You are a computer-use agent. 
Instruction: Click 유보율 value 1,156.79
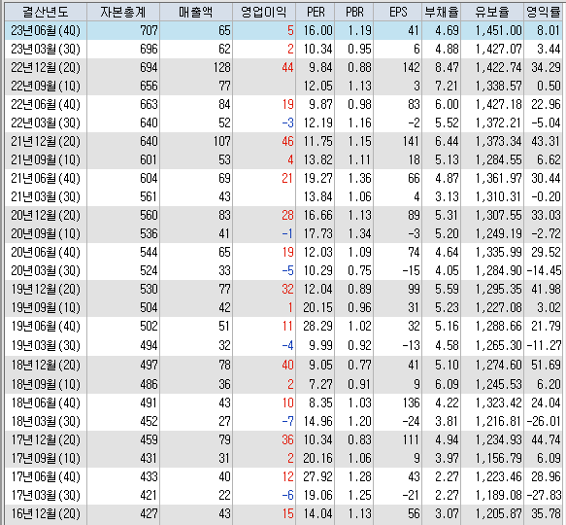[x=498, y=458]
